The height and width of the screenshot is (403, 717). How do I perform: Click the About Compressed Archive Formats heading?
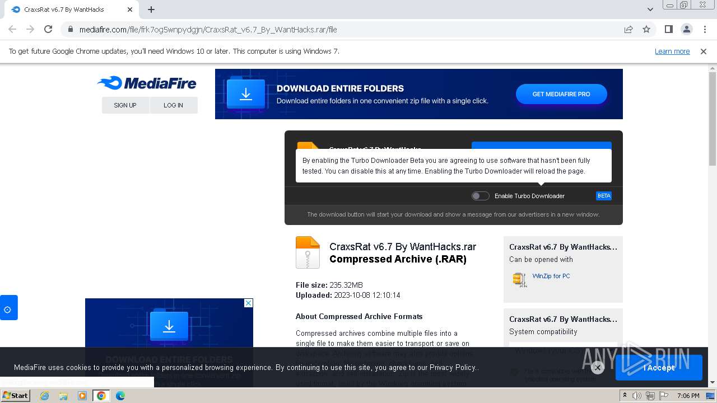pos(359,316)
